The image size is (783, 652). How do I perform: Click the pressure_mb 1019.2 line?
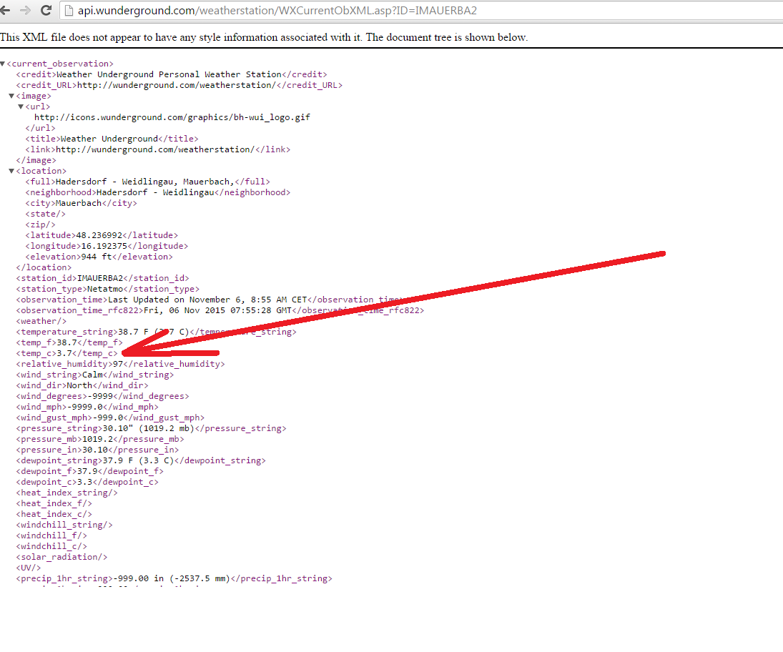pyautogui.click(x=100, y=440)
